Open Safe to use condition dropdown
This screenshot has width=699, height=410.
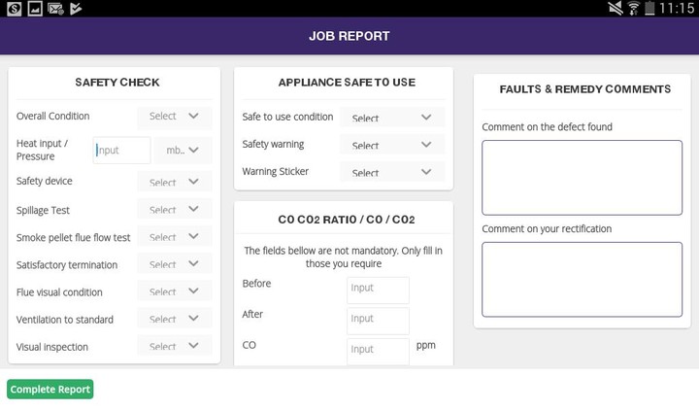click(x=392, y=118)
